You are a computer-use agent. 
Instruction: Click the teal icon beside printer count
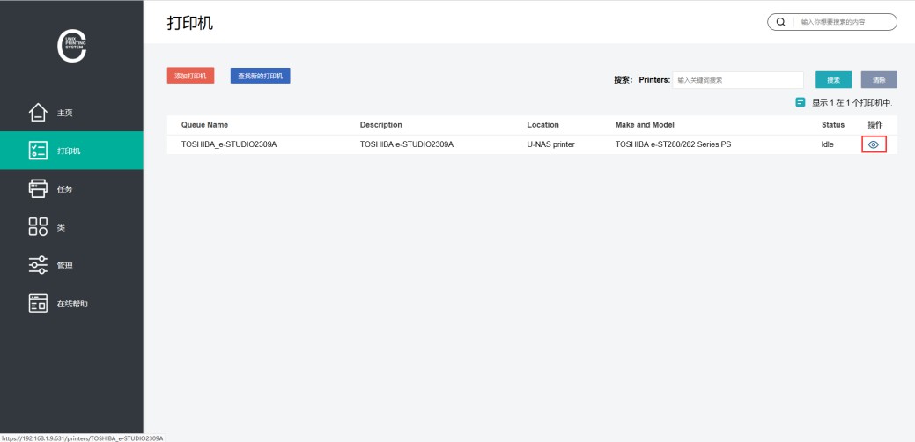pyautogui.click(x=801, y=103)
